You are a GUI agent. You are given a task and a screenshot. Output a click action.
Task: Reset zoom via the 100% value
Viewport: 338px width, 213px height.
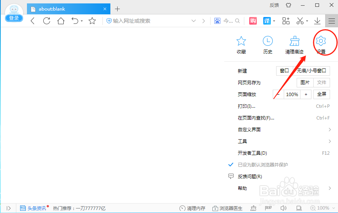point(292,94)
